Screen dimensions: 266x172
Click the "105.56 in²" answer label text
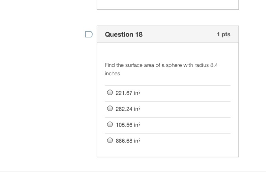click(x=128, y=125)
